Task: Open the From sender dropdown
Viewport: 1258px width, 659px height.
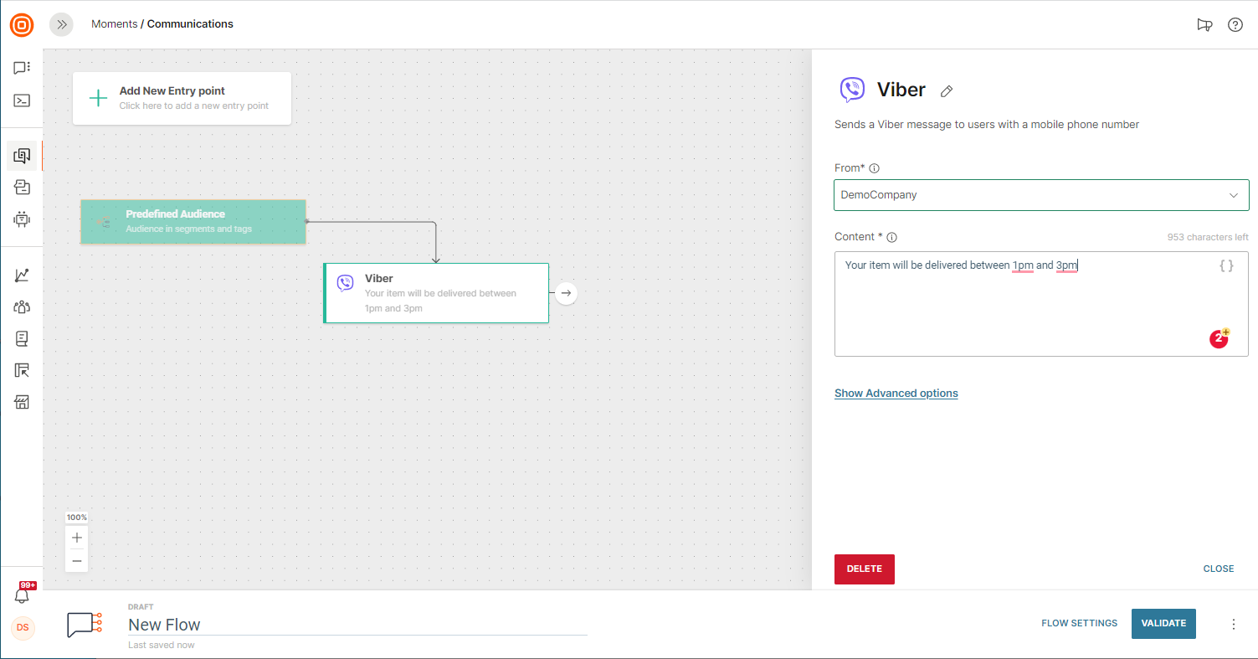Action: tap(1040, 195)
